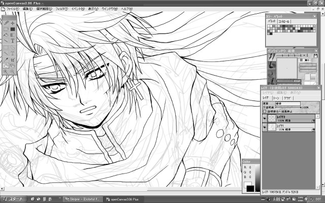Switch to コントロール tab in color panel
Screen dimensions: 325x203
[284, 21]
